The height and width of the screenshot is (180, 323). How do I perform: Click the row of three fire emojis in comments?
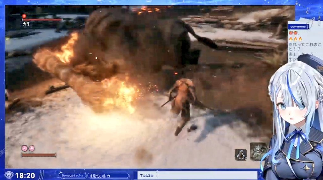click(x=295, y=39)
